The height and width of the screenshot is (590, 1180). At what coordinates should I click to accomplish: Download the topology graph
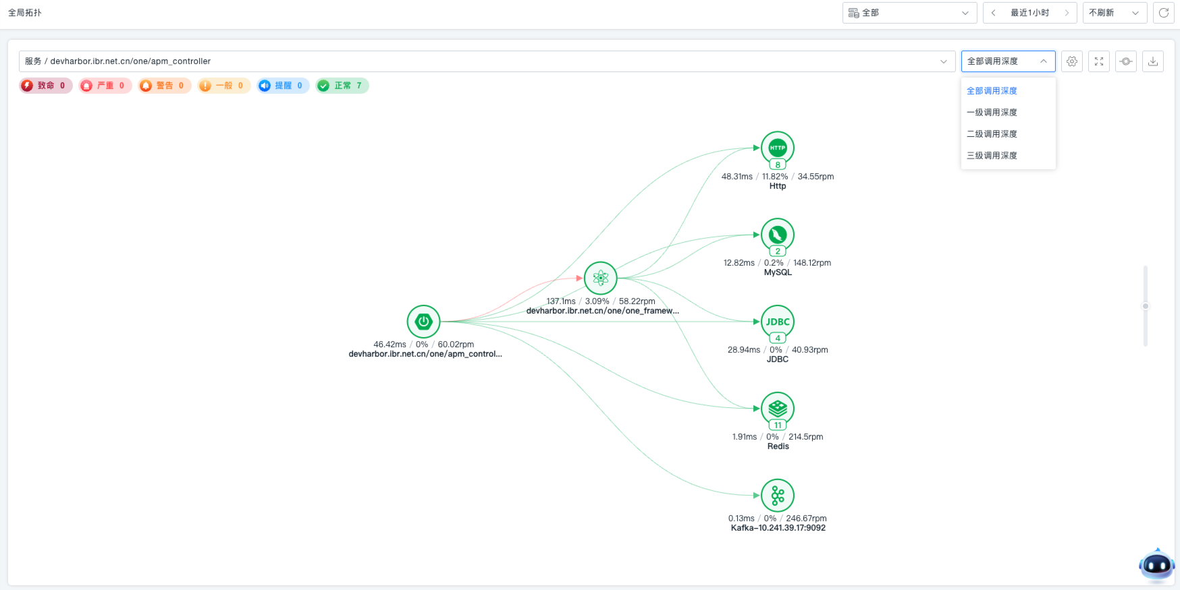tap(1153, 61)
